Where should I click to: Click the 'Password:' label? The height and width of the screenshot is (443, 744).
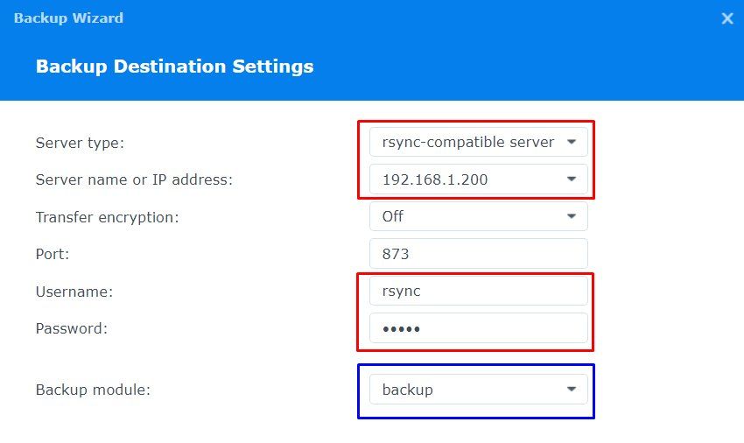(x=72, y=328)
